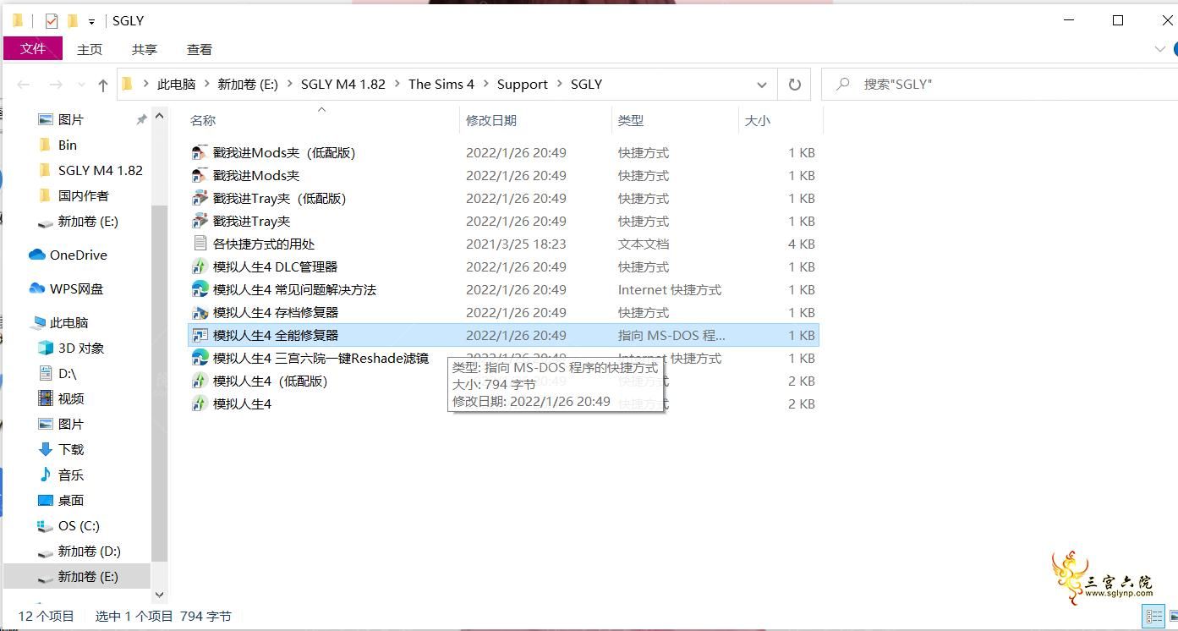This screenshot has width=1178, height=631.
Task: Open 国内作者 folder in sidebar
Action: tap(83, 196)
